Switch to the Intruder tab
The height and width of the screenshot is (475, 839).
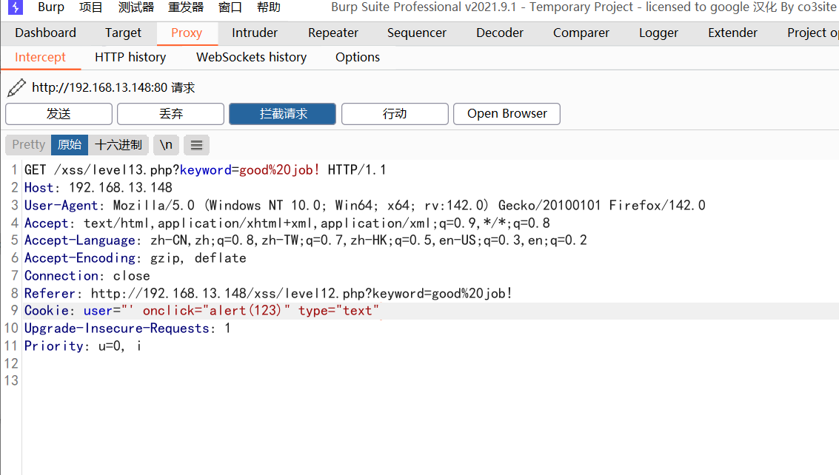click(x=255, y=33)
